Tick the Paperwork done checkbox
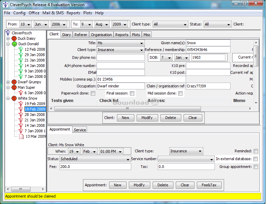Viewport: 272px width, 204px height. [x=93, y=93]
